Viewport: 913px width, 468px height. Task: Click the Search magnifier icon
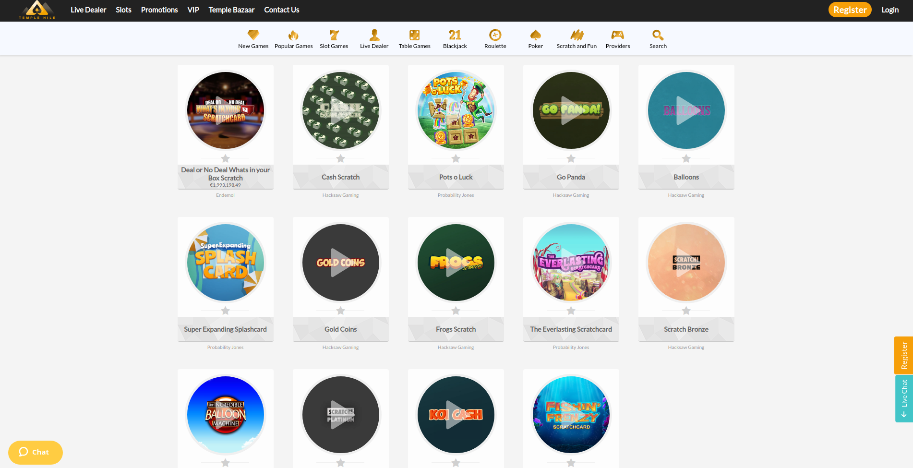click(658, 35)
